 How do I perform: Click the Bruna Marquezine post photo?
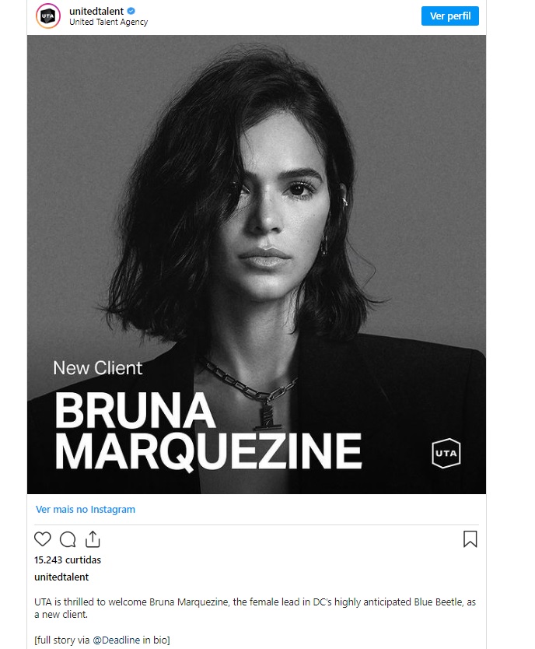click(x=257, y=264)
